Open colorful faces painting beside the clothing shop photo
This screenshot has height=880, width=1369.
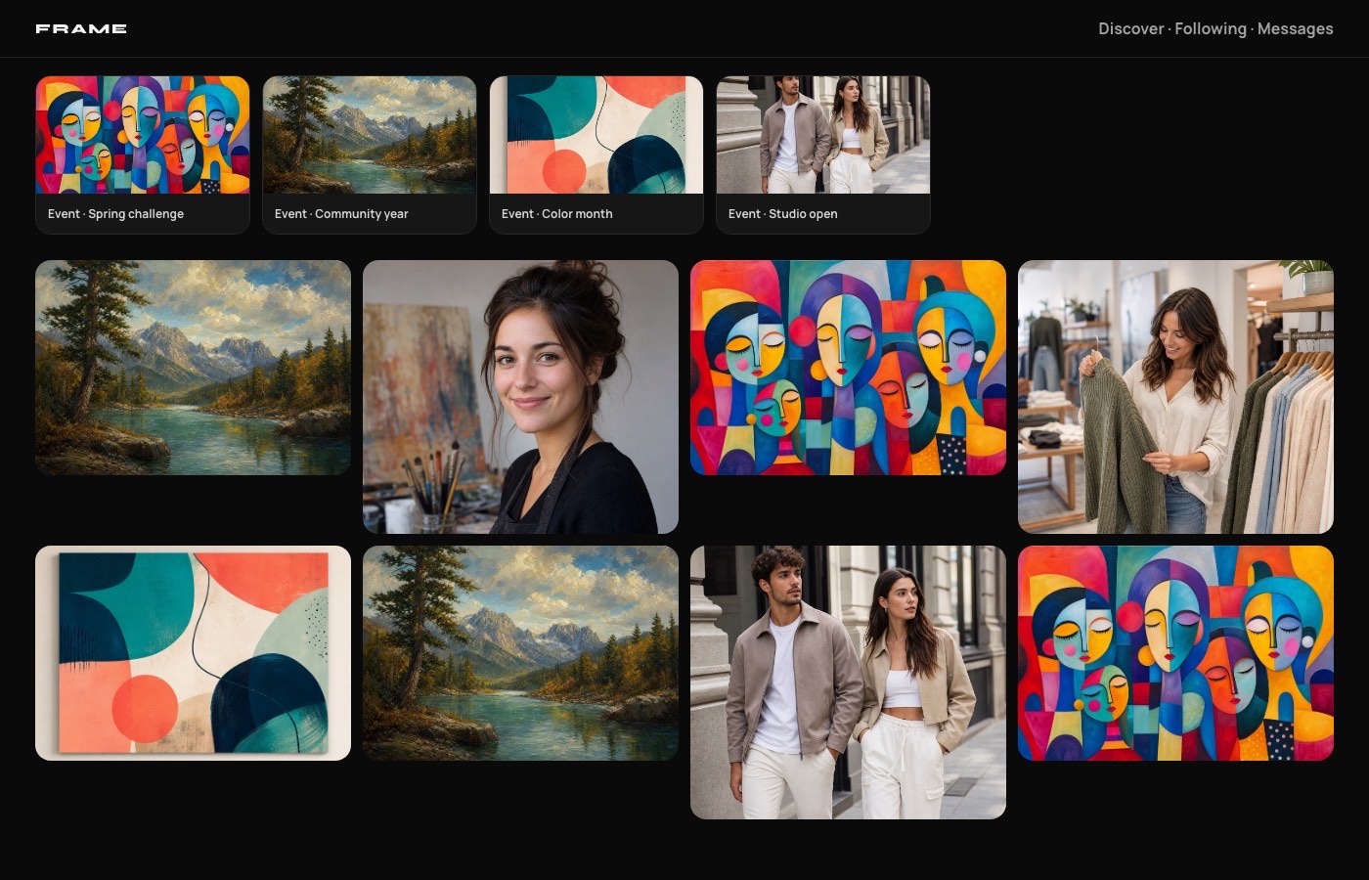coord(848,368)
